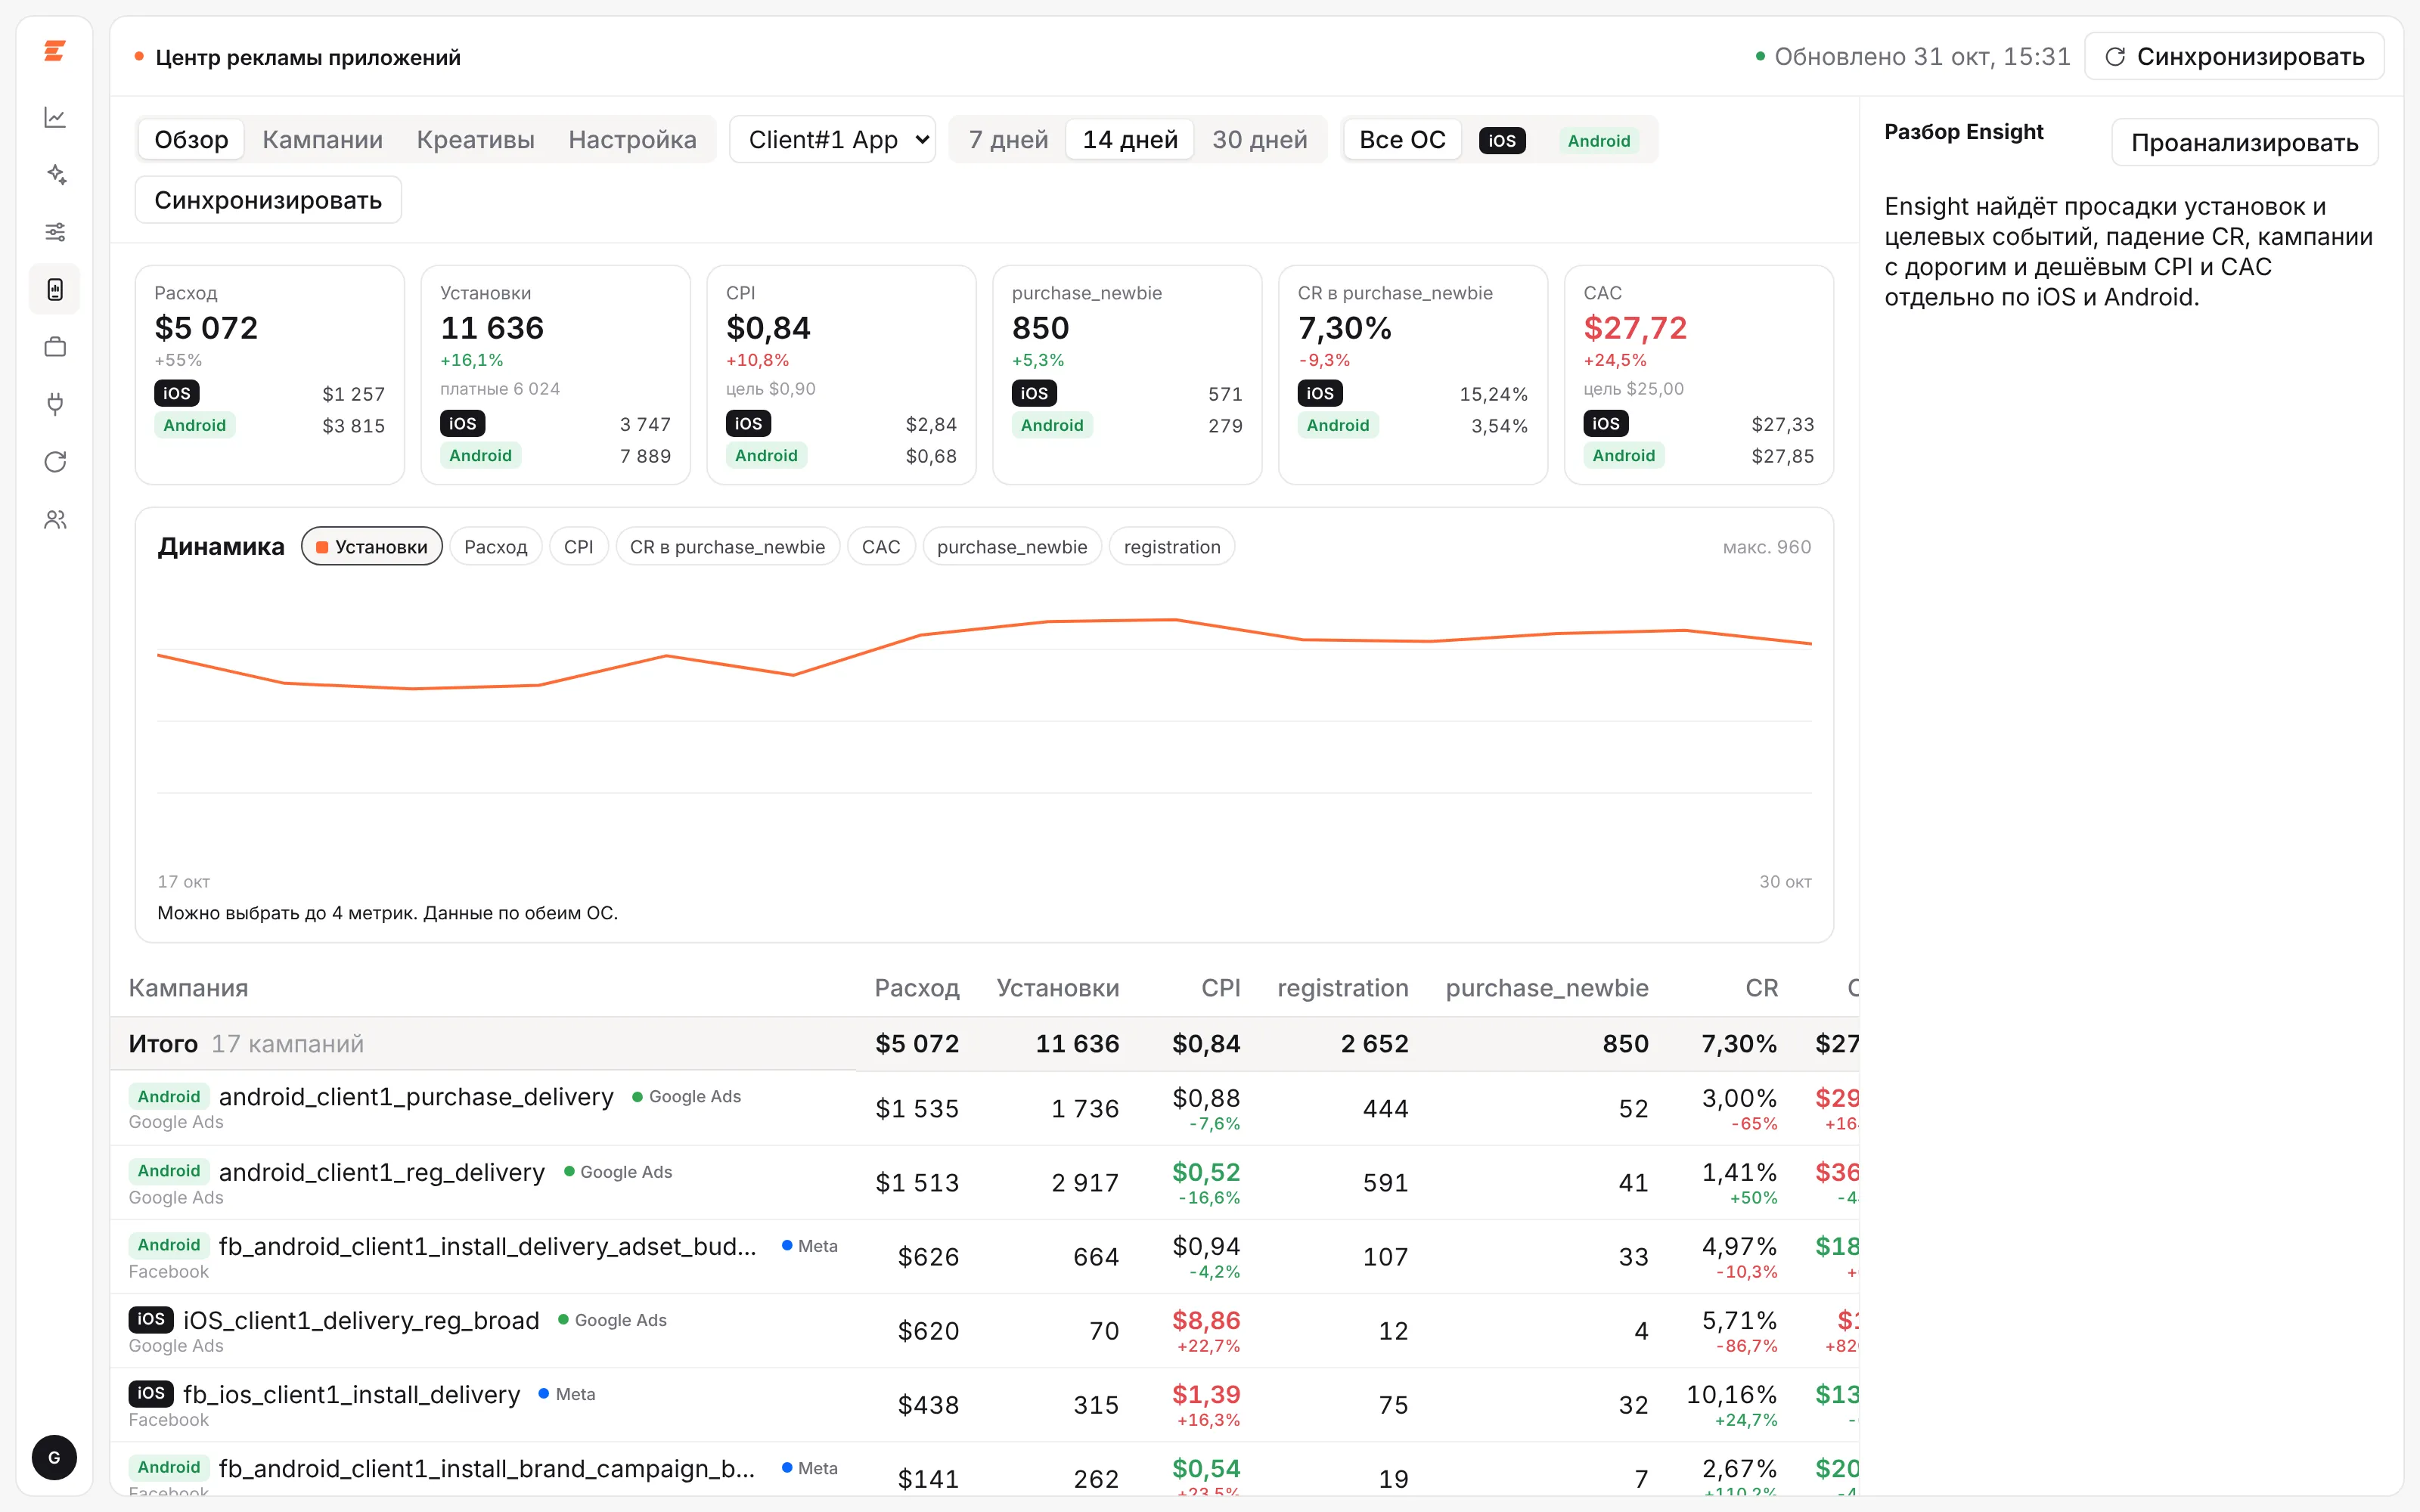Click the CAC $27,72 value card
This screenshot has width=2420, height=1512.
coord(1698,375)
